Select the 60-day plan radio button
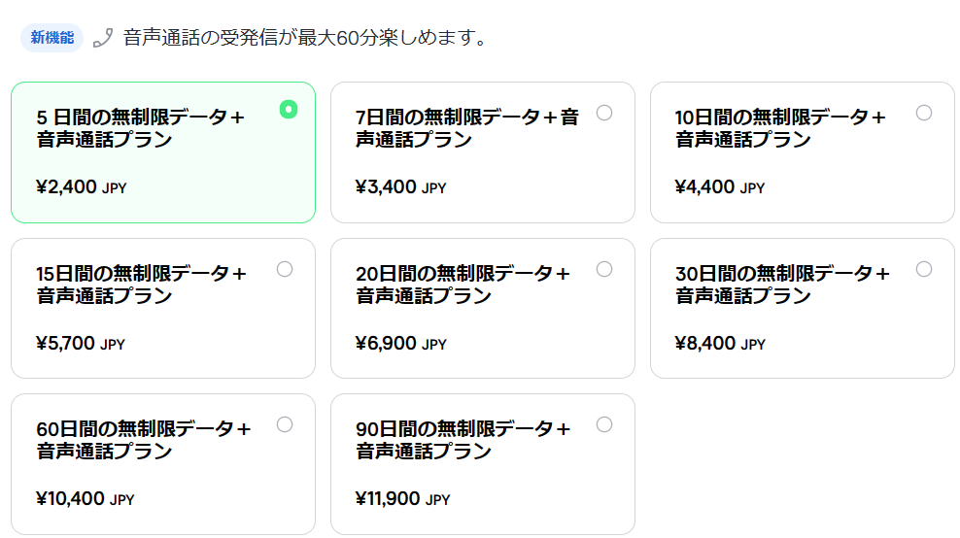The image size is (960, 538). [x=285, y=424]
